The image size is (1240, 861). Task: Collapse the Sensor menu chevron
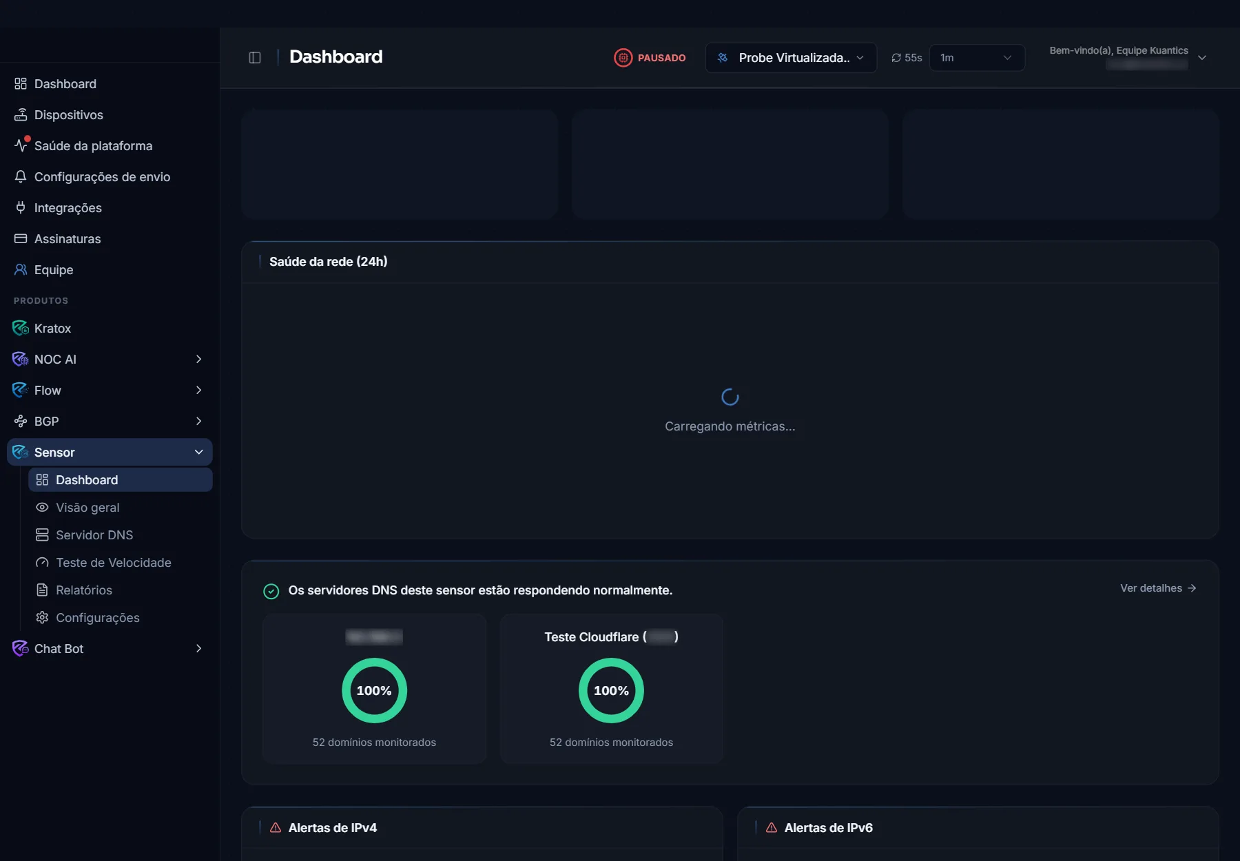click(198, 453)
